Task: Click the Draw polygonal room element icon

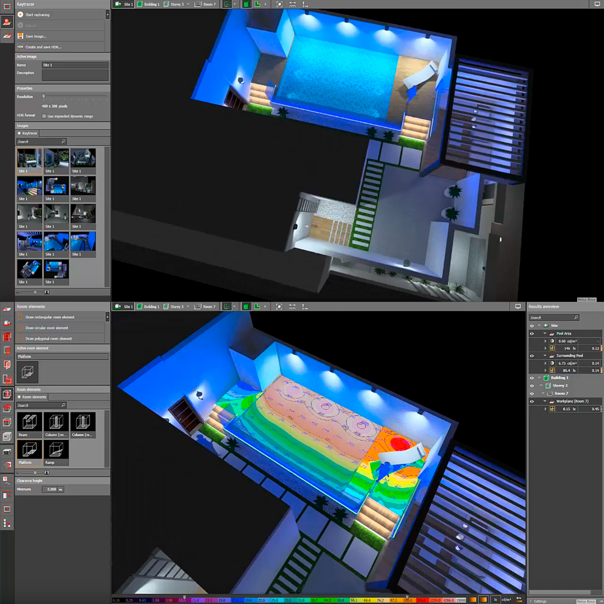Action: 20,338
